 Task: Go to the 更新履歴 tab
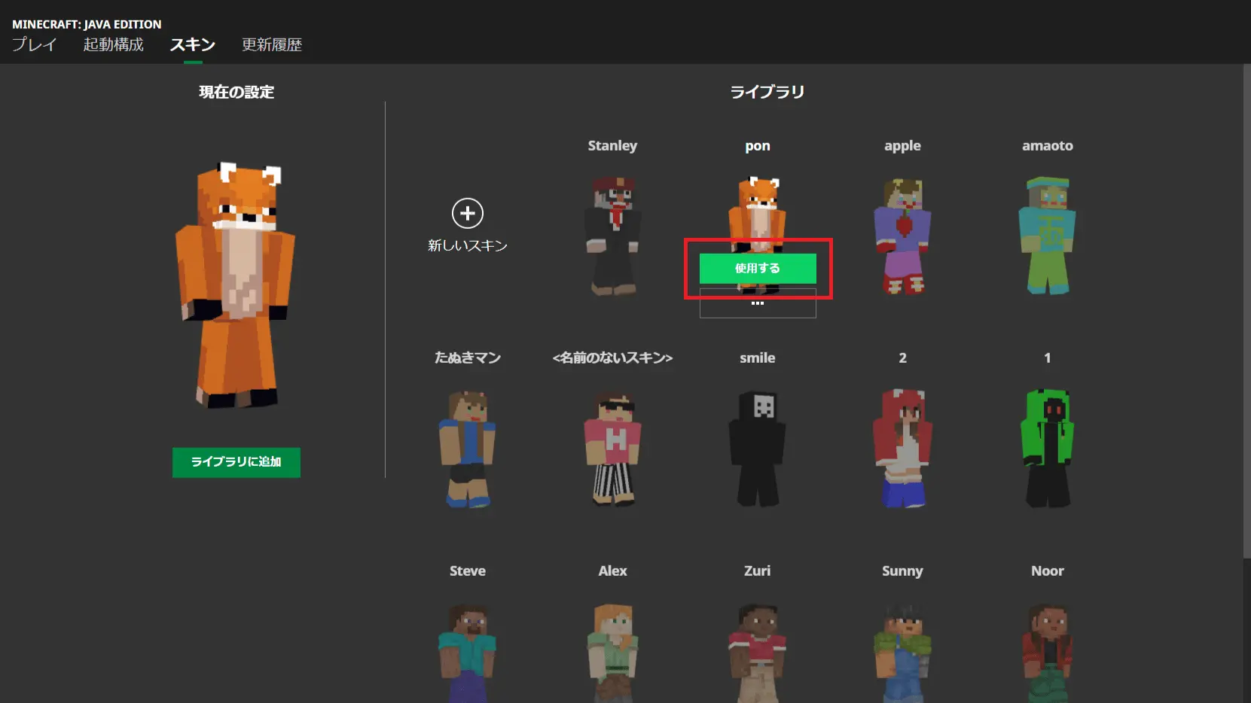(x=271, y=45)
